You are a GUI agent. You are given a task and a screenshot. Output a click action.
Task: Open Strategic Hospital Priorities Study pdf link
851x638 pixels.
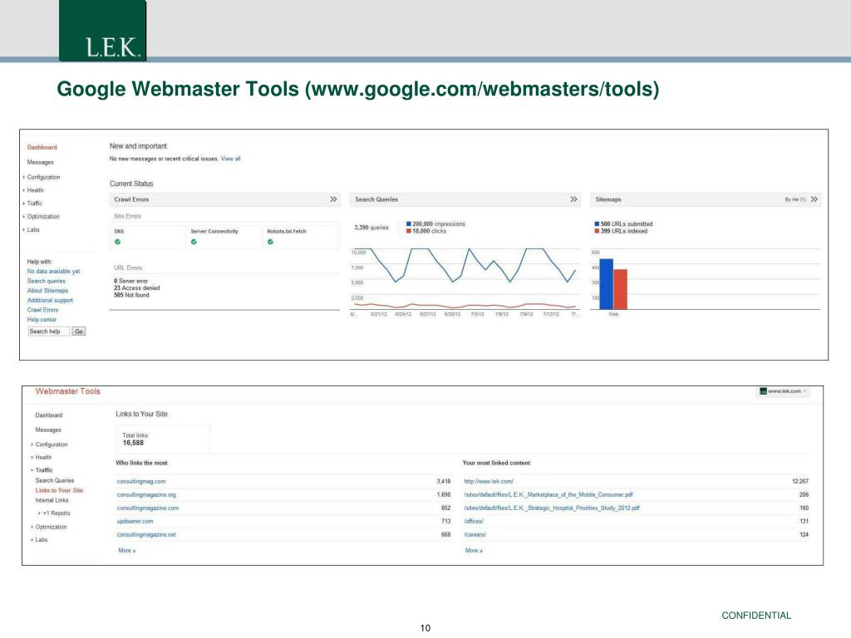552,508
